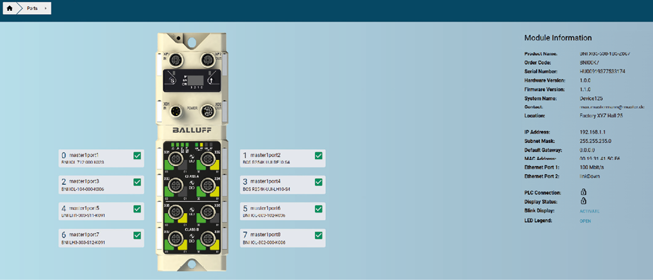This screenshot has height=280, width=653.
Task: Select port 6 card master1port7
Action: tap(95, 236)
